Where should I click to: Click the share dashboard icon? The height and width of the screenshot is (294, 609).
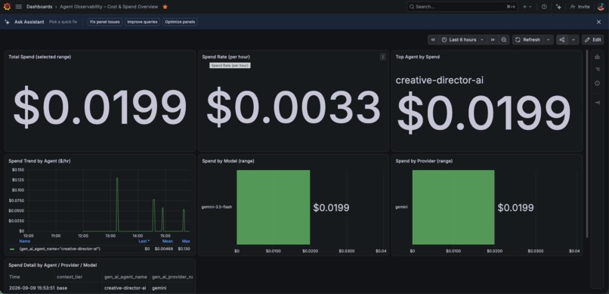562,39
